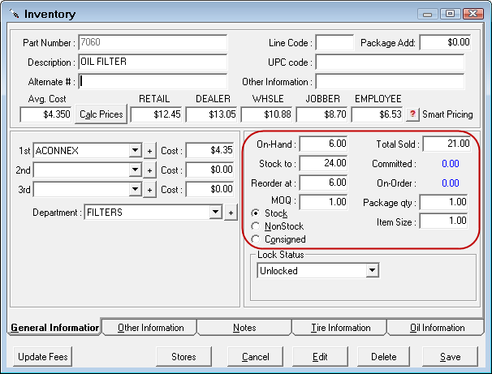Click the plus button beside 3rd vendor
Image resolution: width=492 pixels, height=374 pixels.
click(x=149, y=189)
